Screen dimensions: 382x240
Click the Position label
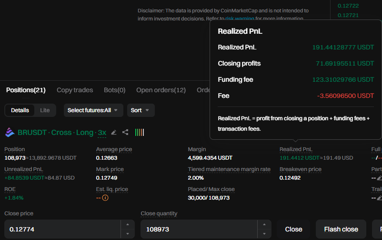click(15, 149)
